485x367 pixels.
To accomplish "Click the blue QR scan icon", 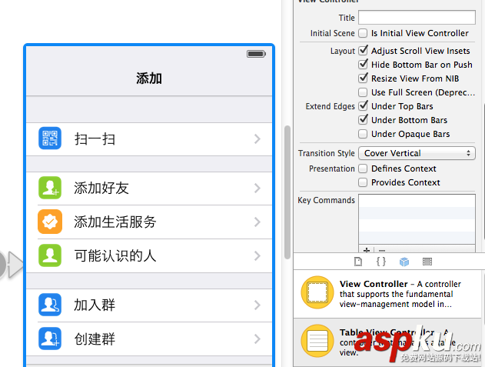I will [50, 138].
